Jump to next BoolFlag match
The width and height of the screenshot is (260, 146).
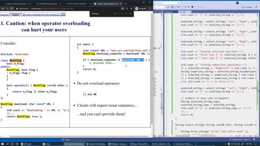point(126,14)
